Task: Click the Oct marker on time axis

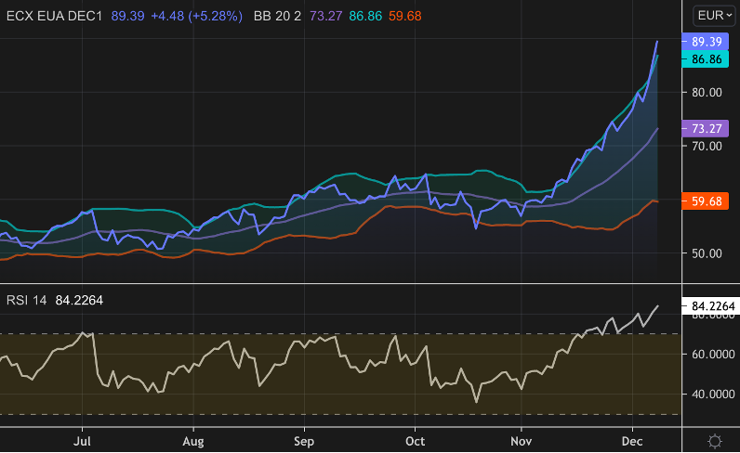Action: coord(416,440)
